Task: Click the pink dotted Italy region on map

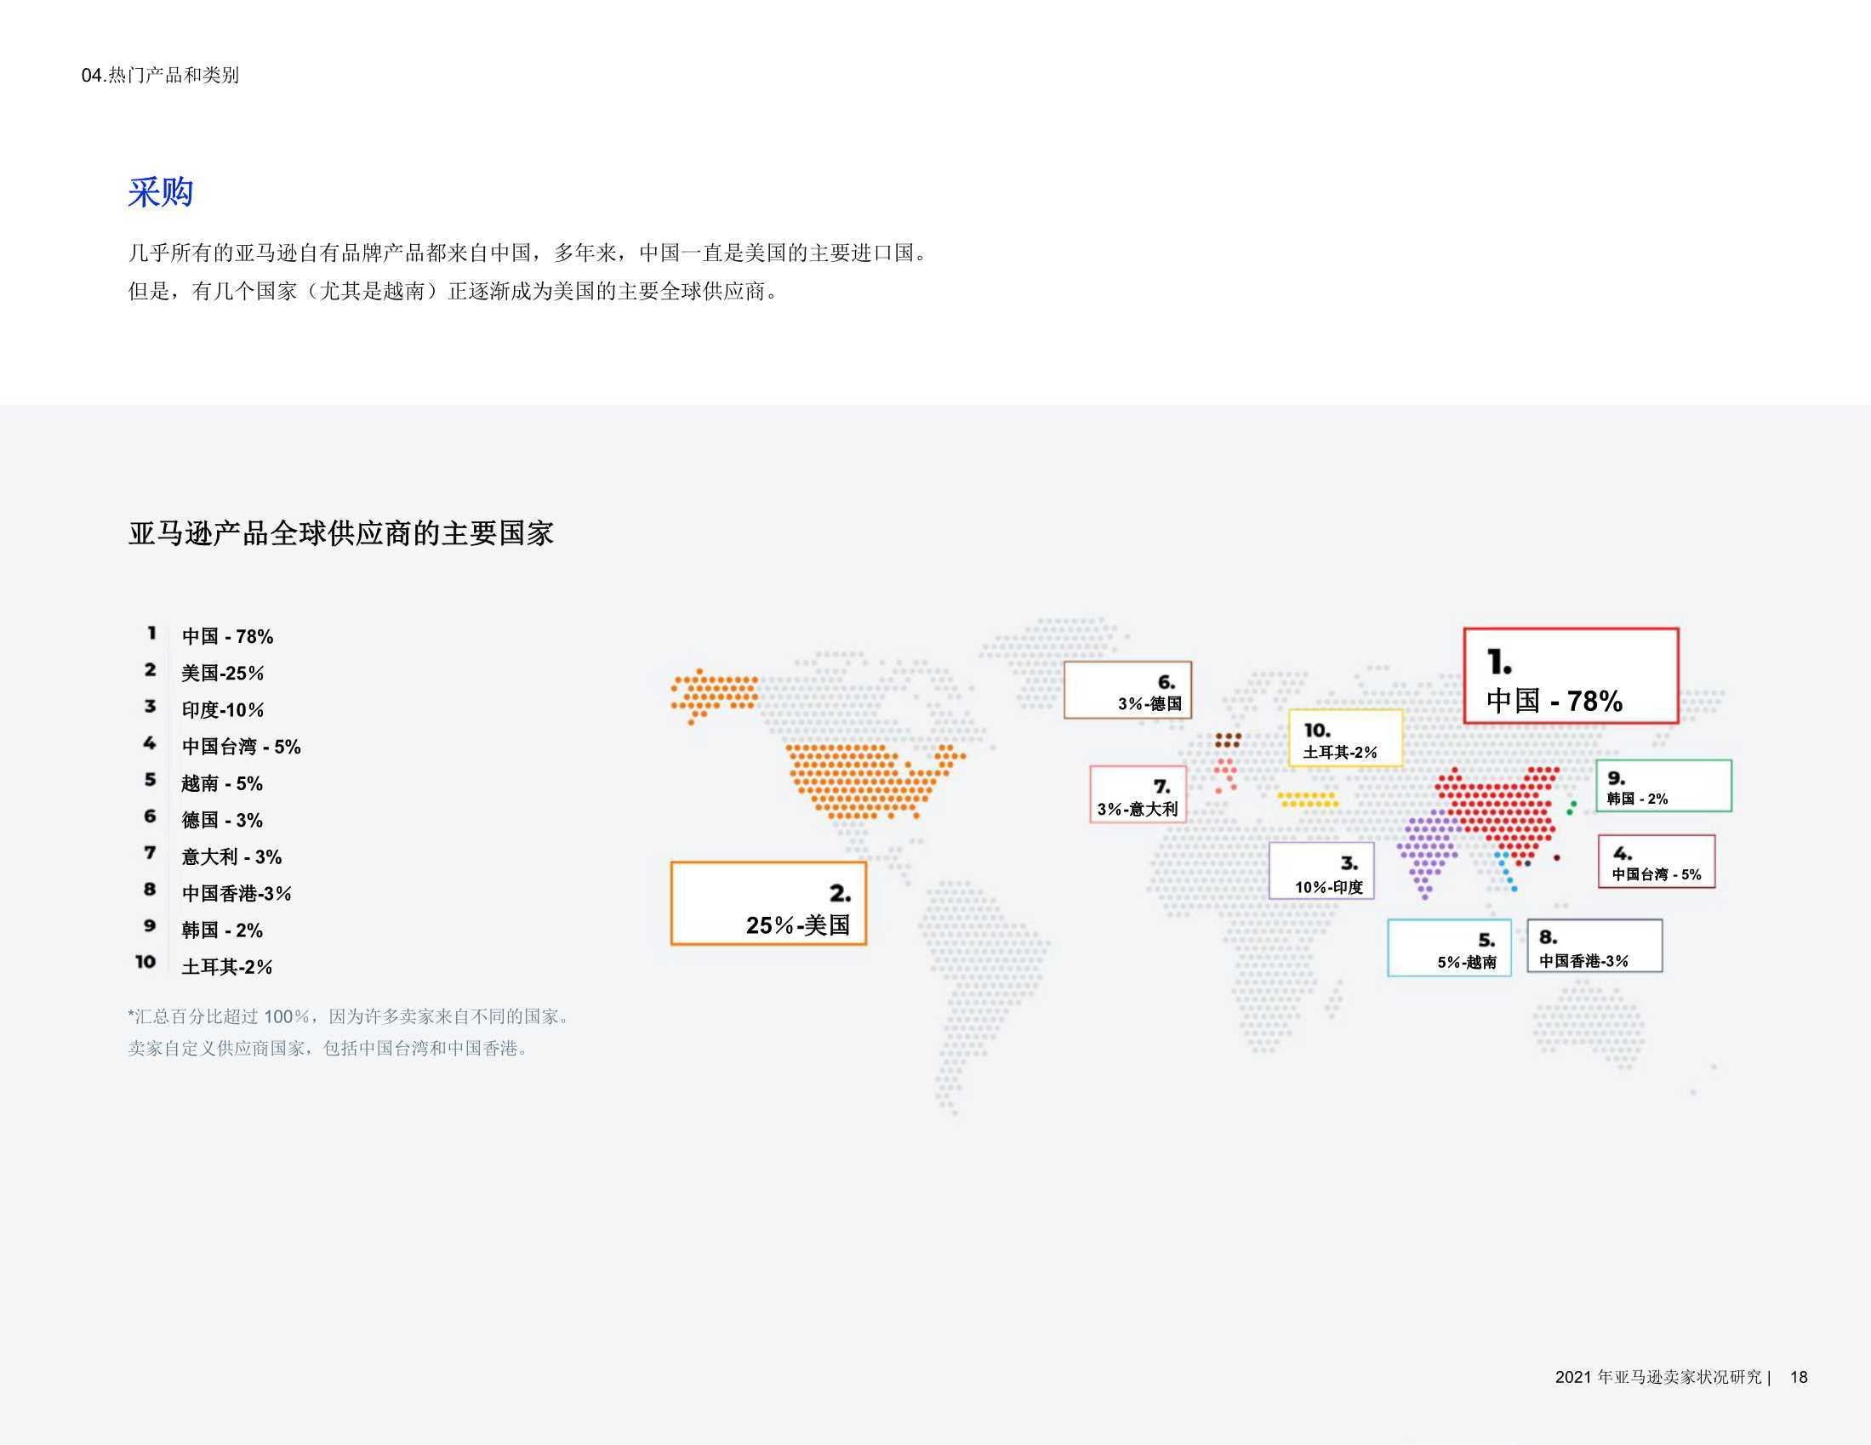Action: (x=1225, y=775)
